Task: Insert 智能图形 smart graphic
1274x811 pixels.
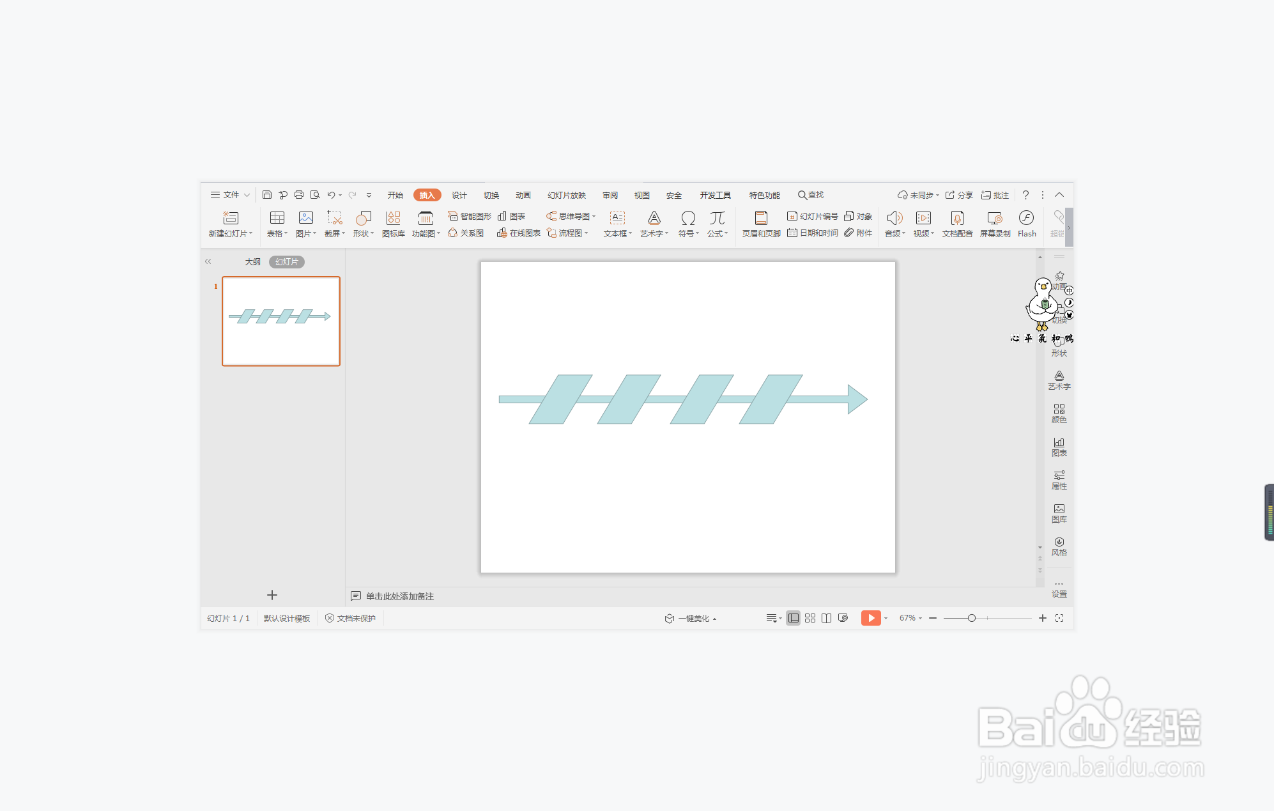Action: (470, 217)
